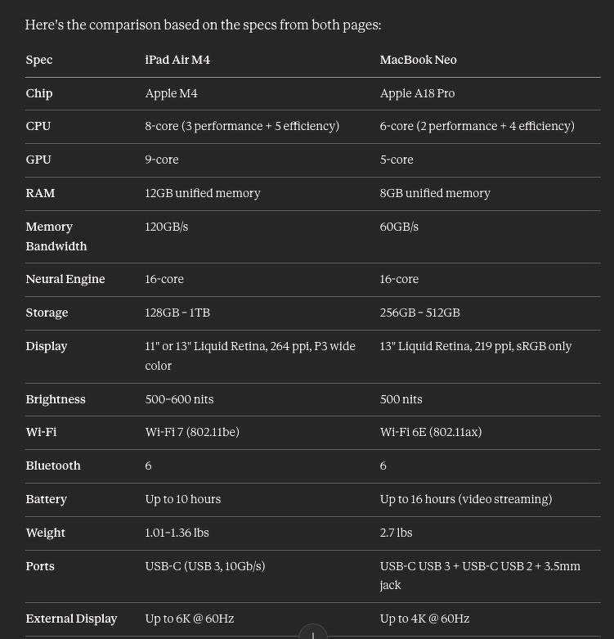
Task: Click the Spec column header
Action: point(39,60)
